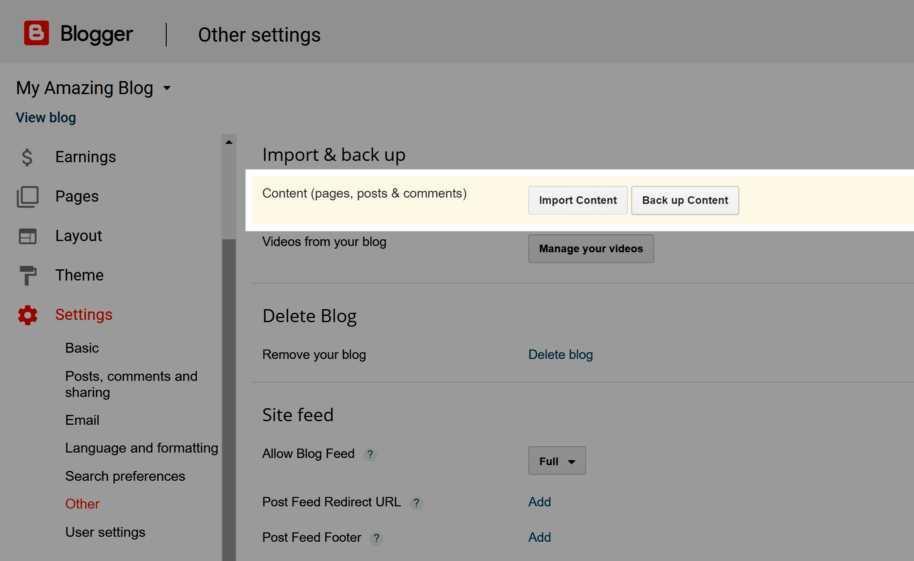Click the Earnings dollar sign icon
Viewport: 914px width, 561px height.
27,157
